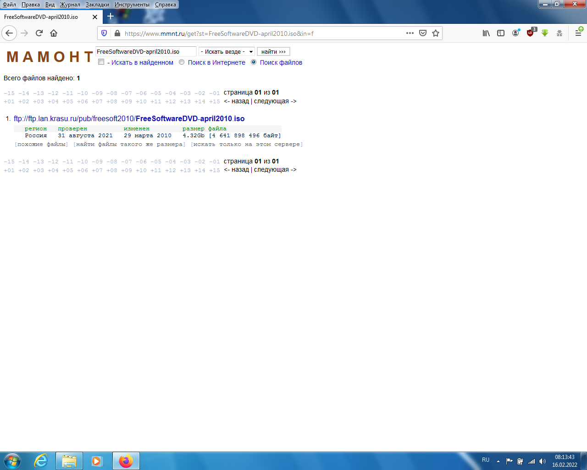The width and height of the screenshot is (587, 470).
Task: Click the МАМОНТ site logo
Action: click(50, 57)
